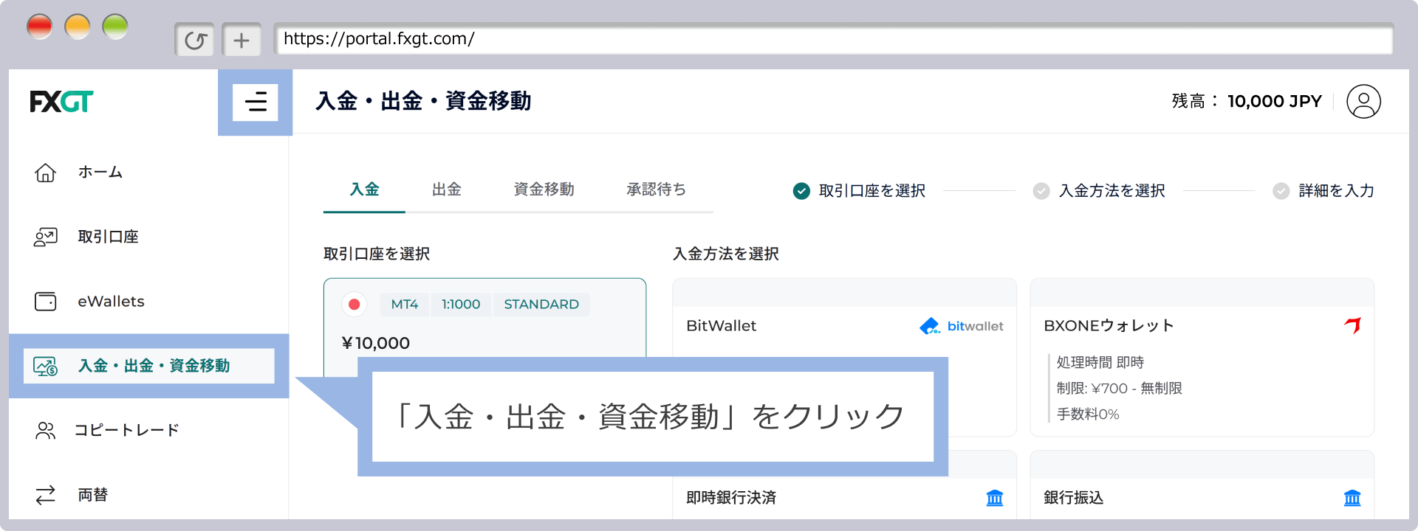
Task: Switch to the 資金移動 tab
Action: click(544, 190)
